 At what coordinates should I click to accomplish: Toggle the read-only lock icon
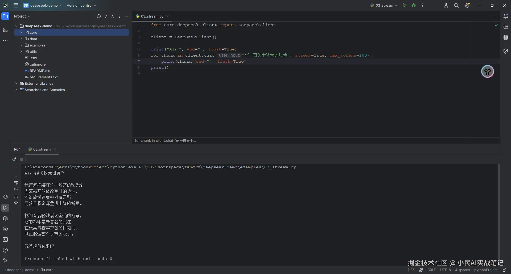click(x=504, y=270)
